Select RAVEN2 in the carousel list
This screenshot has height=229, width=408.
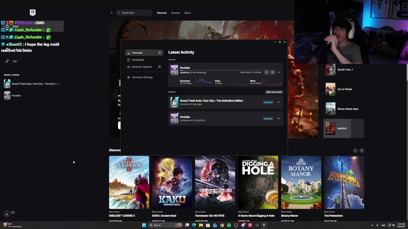pyautogui.click(x=344, y=128)
